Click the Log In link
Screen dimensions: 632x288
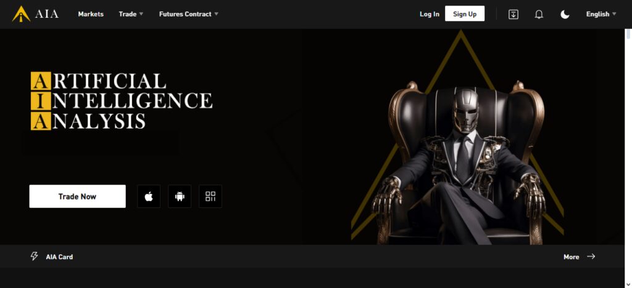click(x=430, y=14)
